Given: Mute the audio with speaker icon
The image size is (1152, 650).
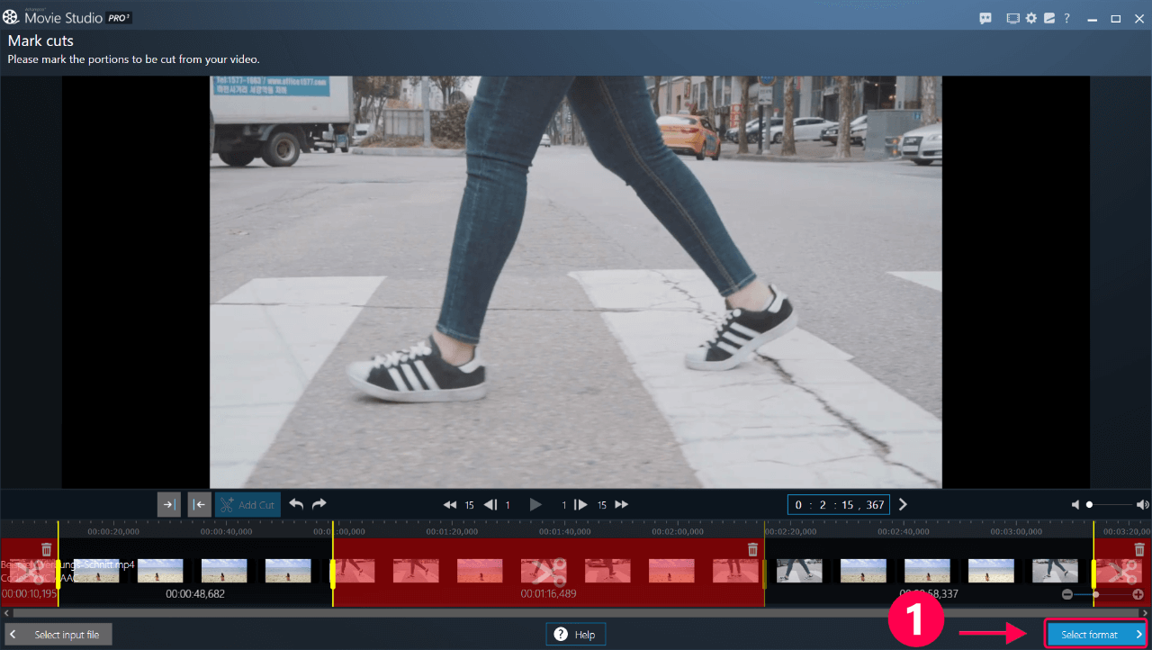Looking at the screenshot, I should click(x=1075, y=505).
